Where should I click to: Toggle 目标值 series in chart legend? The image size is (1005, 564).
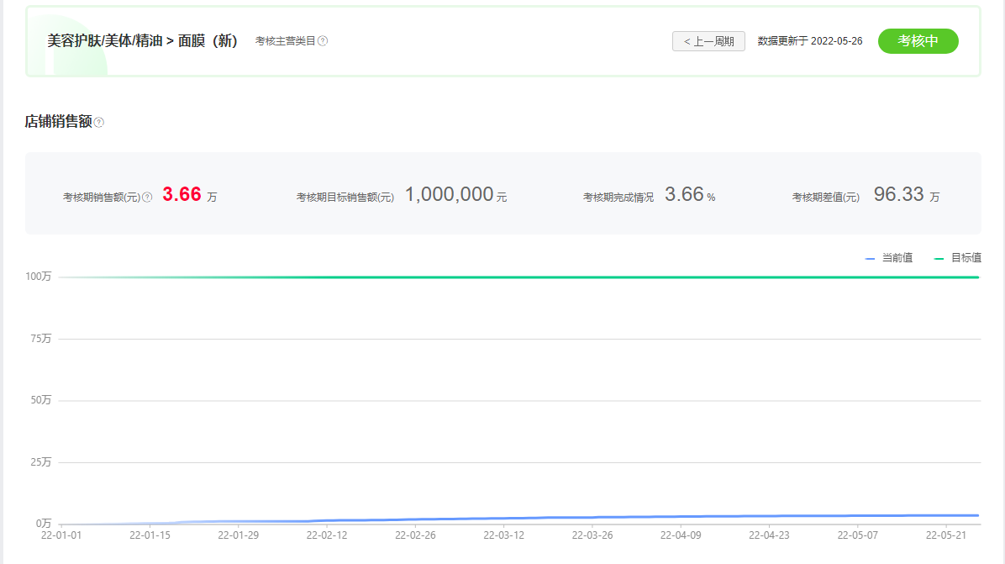pos(958,258)
